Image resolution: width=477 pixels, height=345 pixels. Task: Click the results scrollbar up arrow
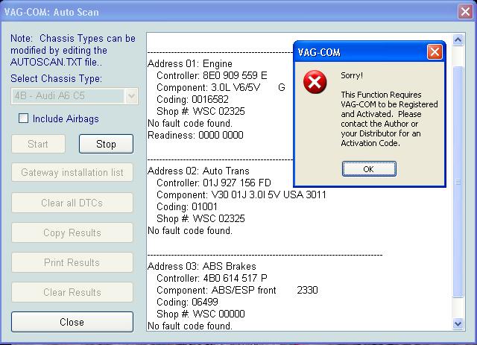[458, 39]
